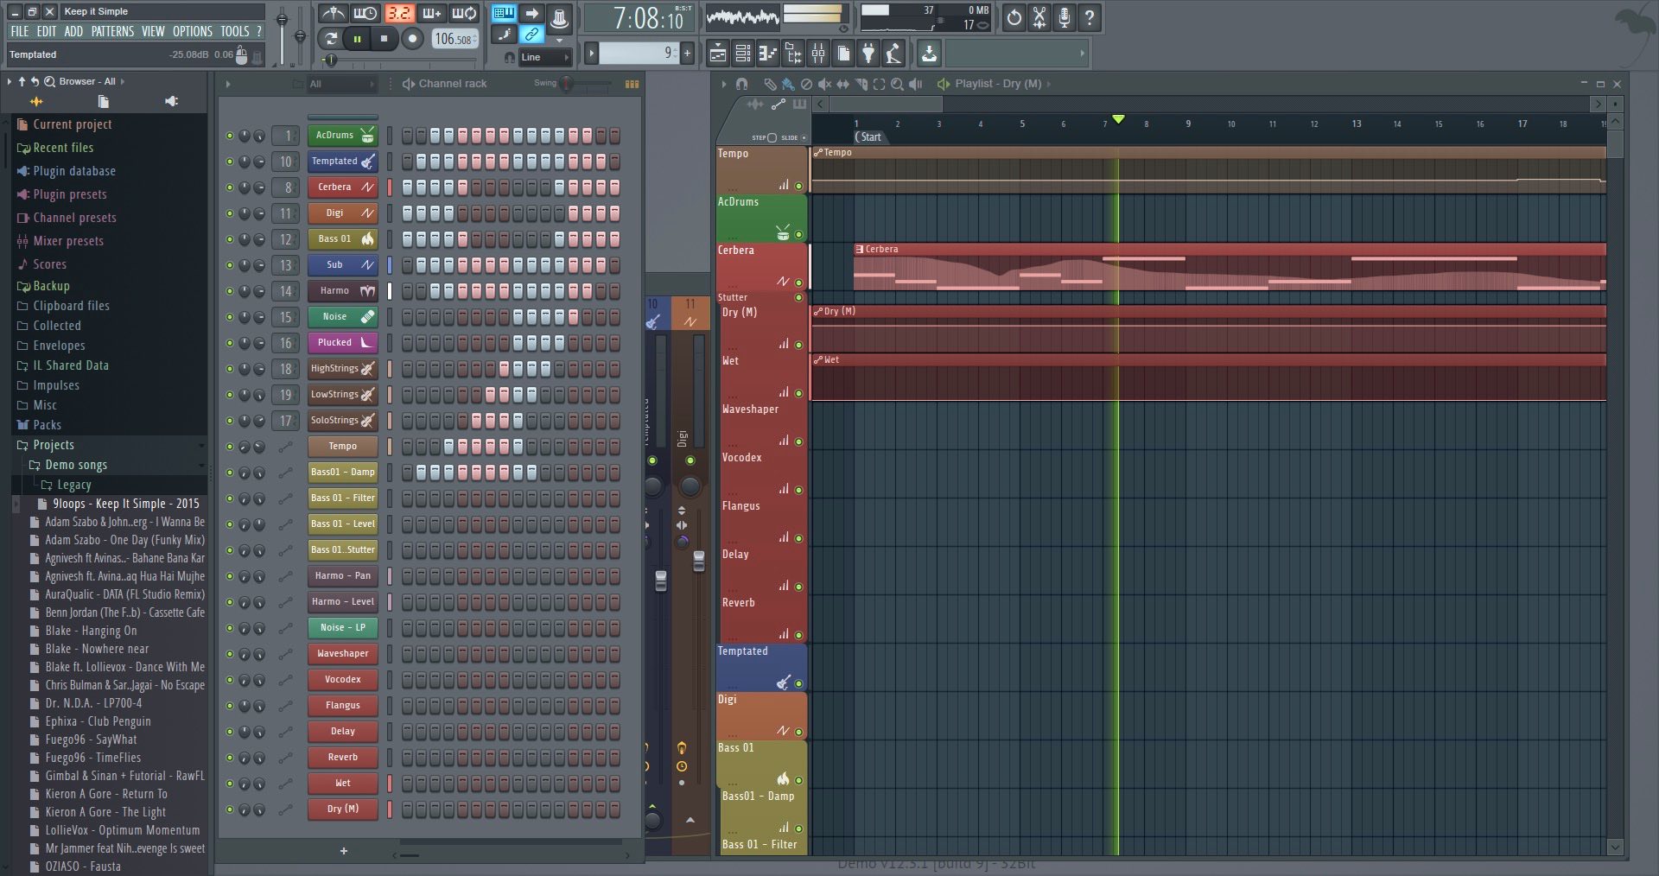Click the Slice scissors icon in toolbar
Image resolution: width=1659 pixels, height=876 pixels.
pos(1039,16)
